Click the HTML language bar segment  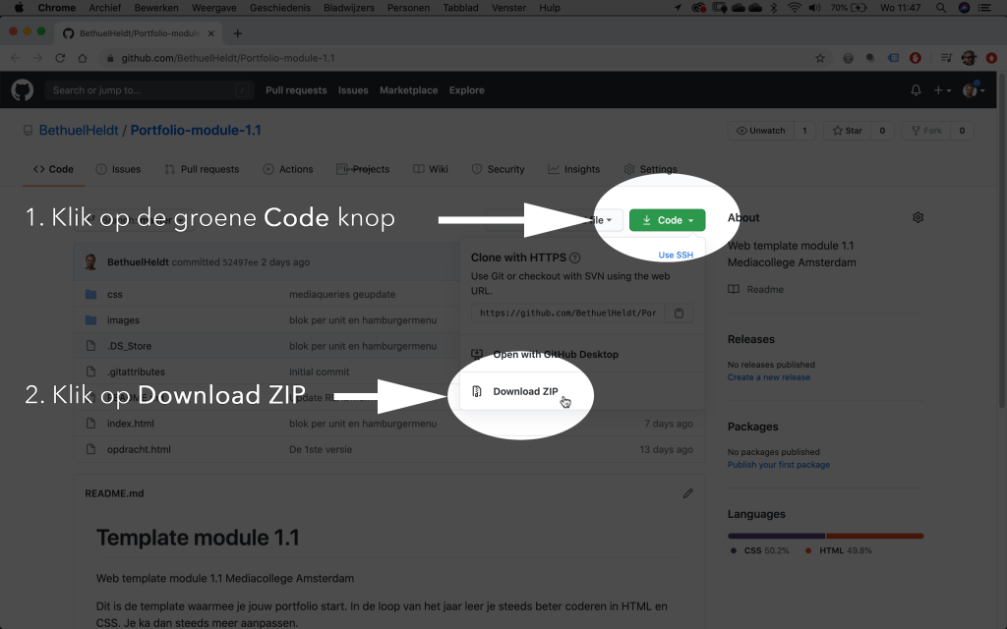(x=874, y=536)
